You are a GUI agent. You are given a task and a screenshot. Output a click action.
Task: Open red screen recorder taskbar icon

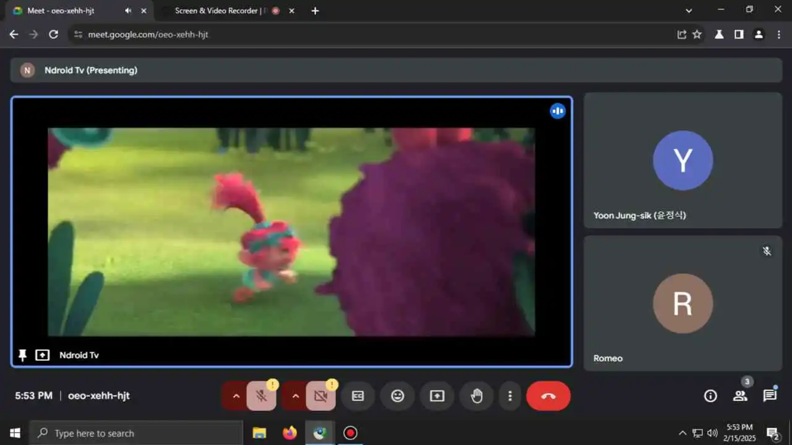pos(350,433)
